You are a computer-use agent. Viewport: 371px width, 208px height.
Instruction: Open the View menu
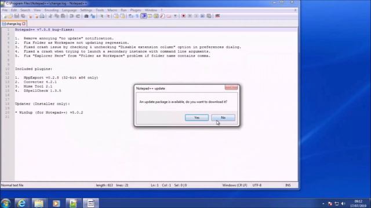[x=37, y=10]
